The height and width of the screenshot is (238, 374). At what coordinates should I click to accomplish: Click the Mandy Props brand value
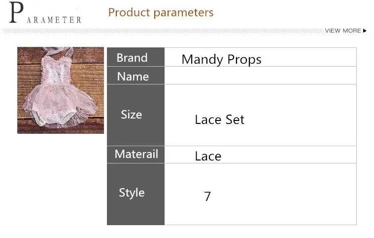click(221, 60)
